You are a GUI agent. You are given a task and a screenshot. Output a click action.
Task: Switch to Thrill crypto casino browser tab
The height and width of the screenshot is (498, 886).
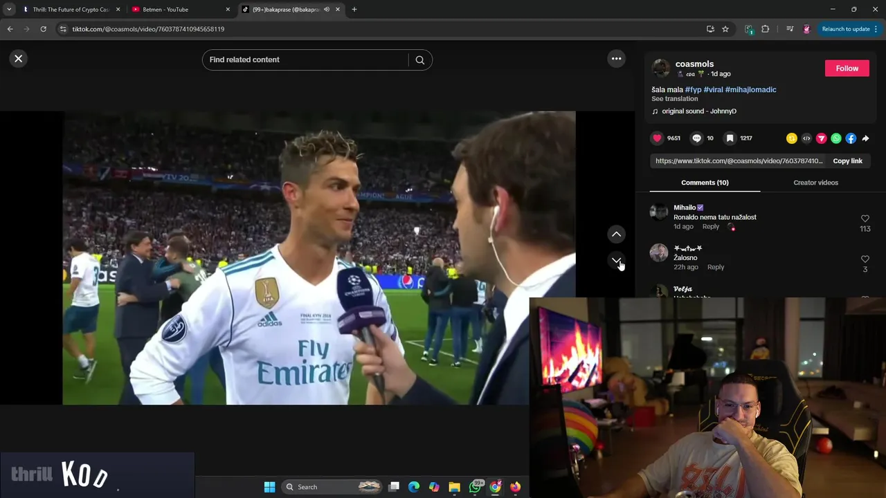click(71, 10)
